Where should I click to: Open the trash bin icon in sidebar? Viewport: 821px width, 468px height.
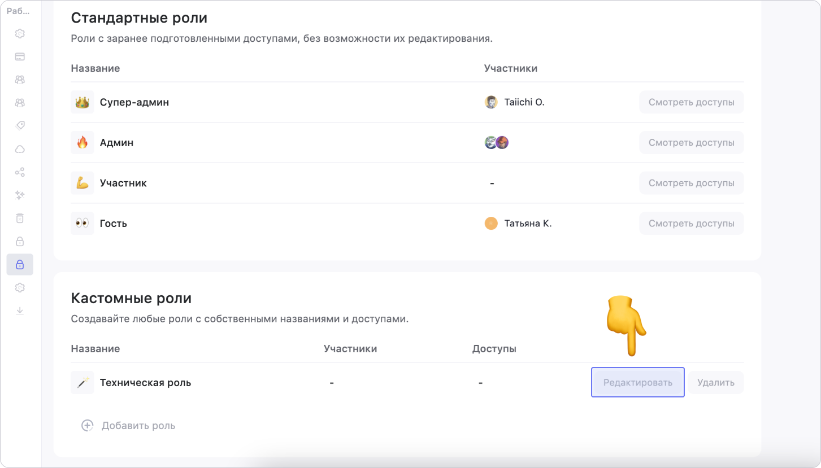click(20, 218)
